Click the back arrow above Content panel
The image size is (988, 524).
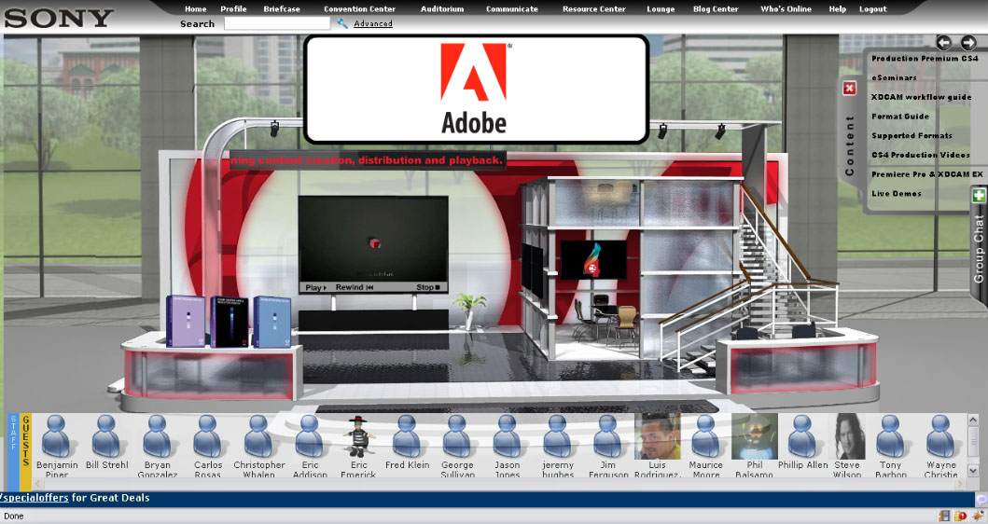pyautogui.click(x=943, y=42)
